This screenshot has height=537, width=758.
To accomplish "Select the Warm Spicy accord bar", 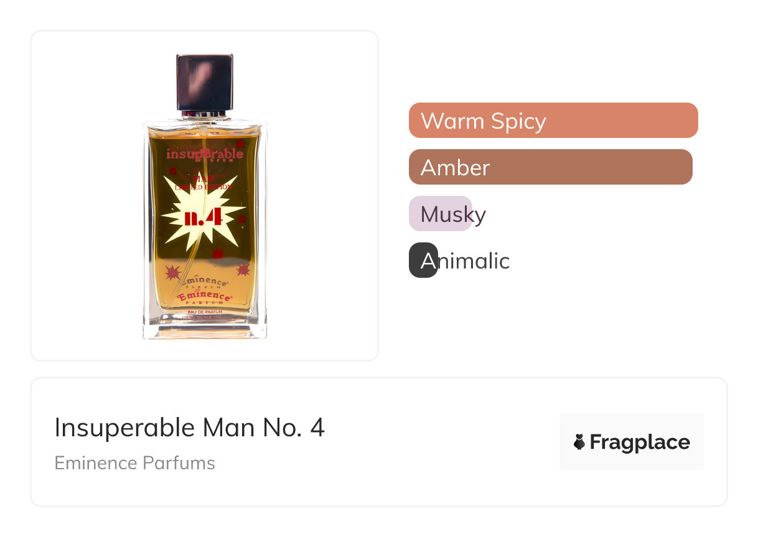I will 553,120.
